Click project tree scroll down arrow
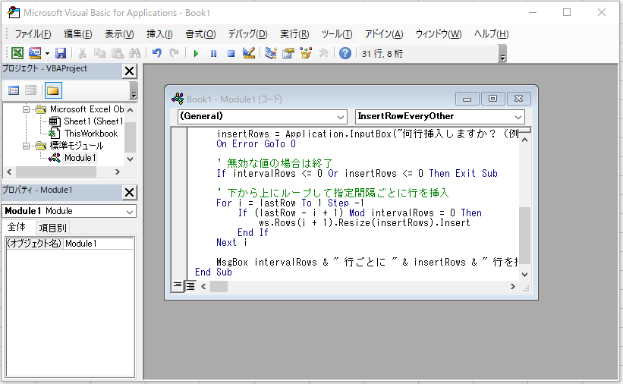The image size is (623, 384). (131, 159)
